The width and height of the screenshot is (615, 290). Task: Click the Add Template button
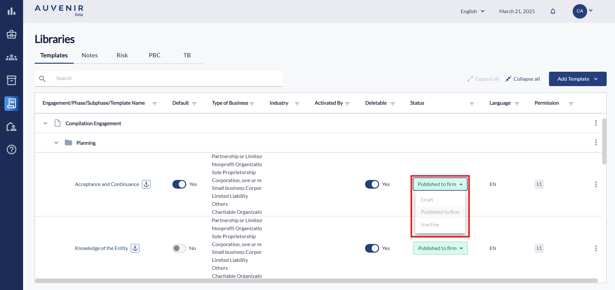pyautogui.click(x=577, y=79)
